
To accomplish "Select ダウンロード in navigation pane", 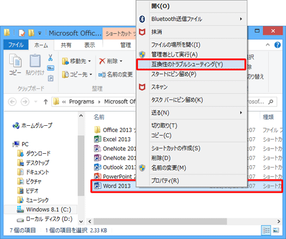I will [x=34, y=153].
